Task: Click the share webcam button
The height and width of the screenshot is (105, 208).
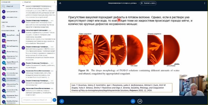Action: (x=140, y=101)
